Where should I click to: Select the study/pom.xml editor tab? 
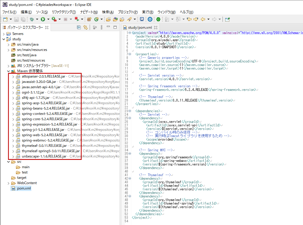pos(140,28)
